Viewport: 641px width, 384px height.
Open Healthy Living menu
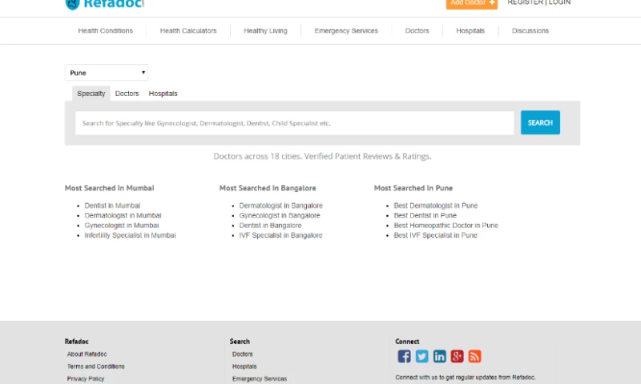coord(266,30)
